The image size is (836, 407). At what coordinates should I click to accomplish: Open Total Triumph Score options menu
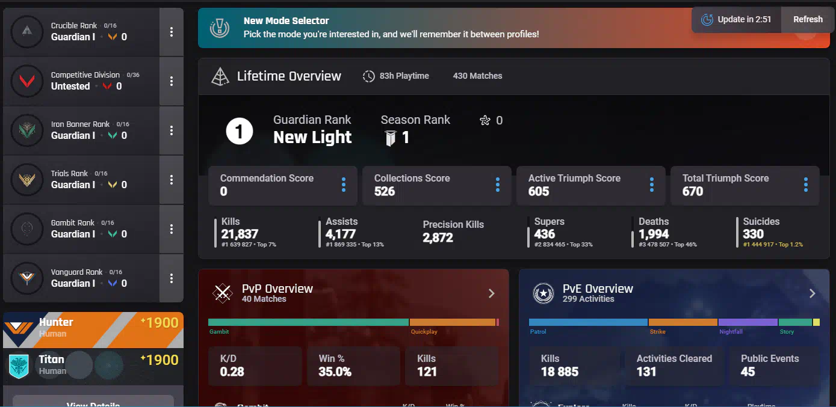[x=805, y=185]
